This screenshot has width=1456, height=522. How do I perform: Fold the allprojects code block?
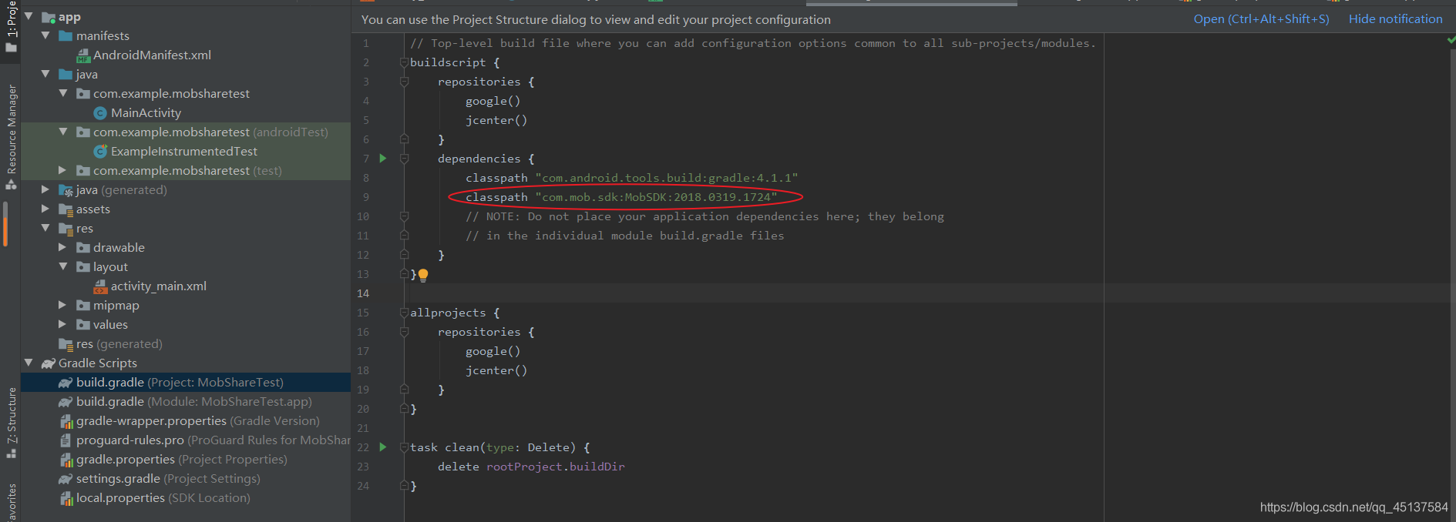point(404,313)
